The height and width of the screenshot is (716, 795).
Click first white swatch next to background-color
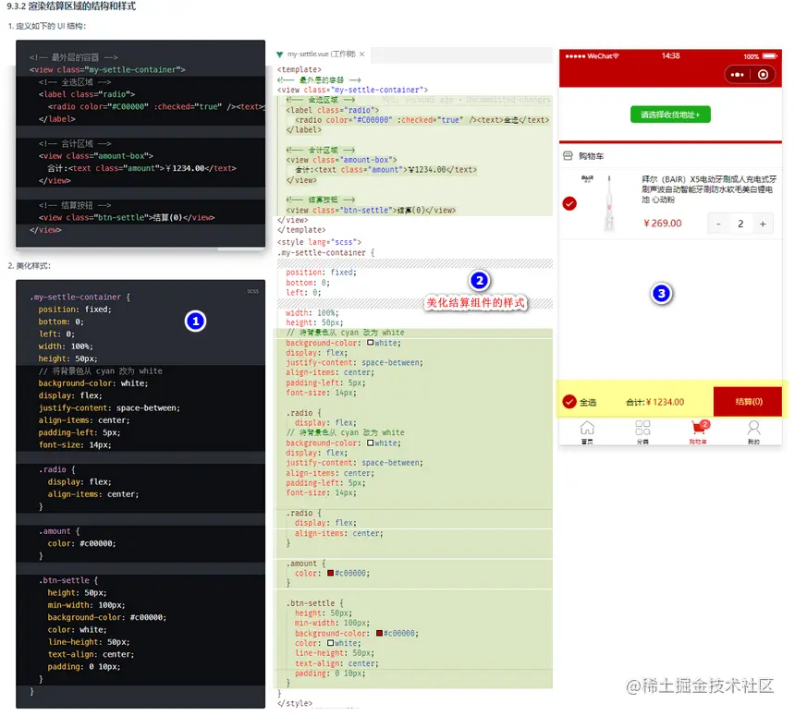[370, 343]
